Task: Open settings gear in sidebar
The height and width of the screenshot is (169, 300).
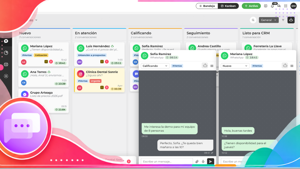Action: tap(6, 76)
